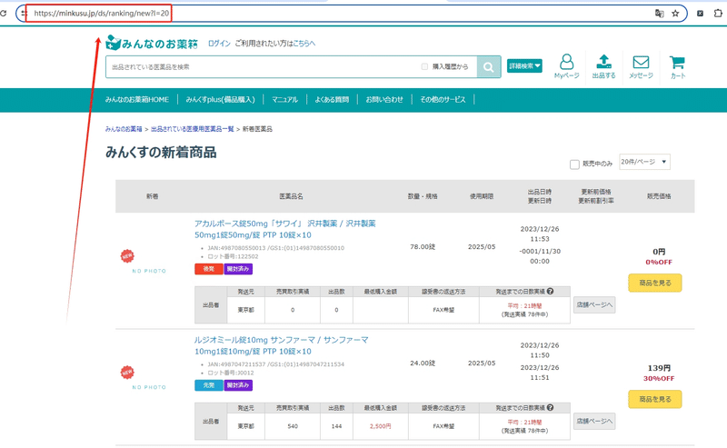This screenshot has height=448, width=727.
Task: Click 開封済み tag on ルジオミール item
Action: [x=238, y=385]
